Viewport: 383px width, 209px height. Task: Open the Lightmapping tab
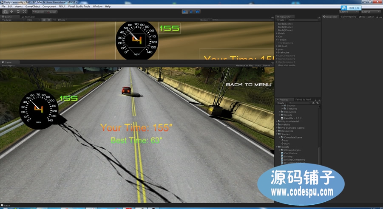tap(349, 17)
